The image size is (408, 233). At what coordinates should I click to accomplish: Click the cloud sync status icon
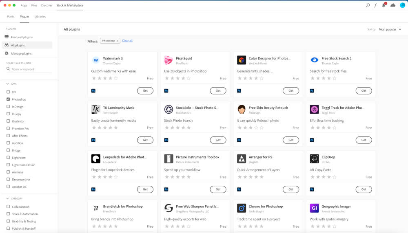tap(393, 5)
